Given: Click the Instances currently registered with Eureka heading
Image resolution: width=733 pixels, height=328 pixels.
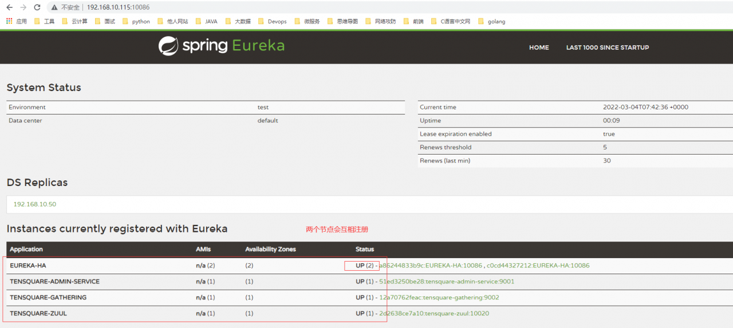Looking at the screenshot, I should [x=117, y=229].
